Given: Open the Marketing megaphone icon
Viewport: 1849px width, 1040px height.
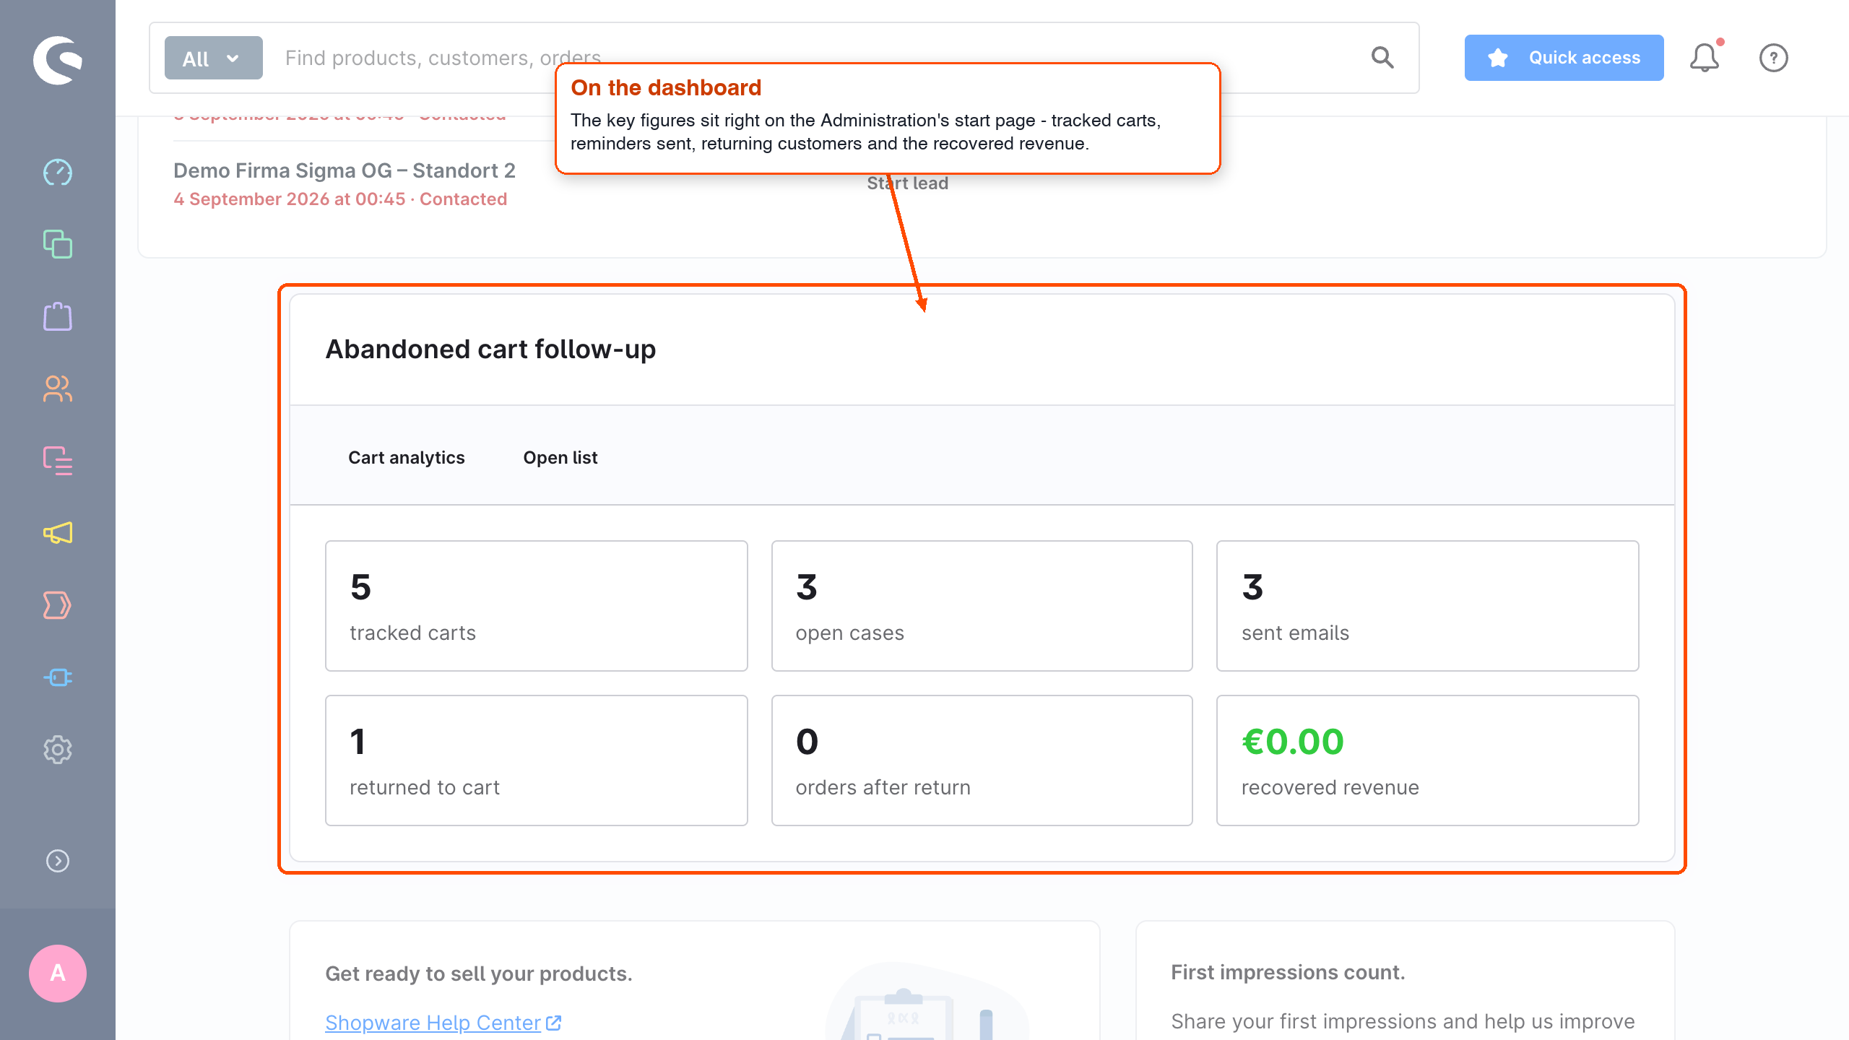Looking at the screenshot, I should coord(58,533).
